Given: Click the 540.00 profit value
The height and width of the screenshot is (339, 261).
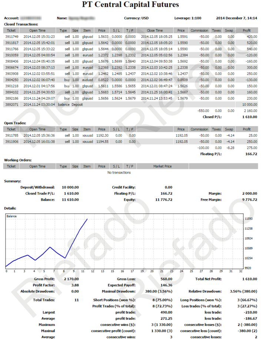Looking at the screenshot, I should coord(252,49).
